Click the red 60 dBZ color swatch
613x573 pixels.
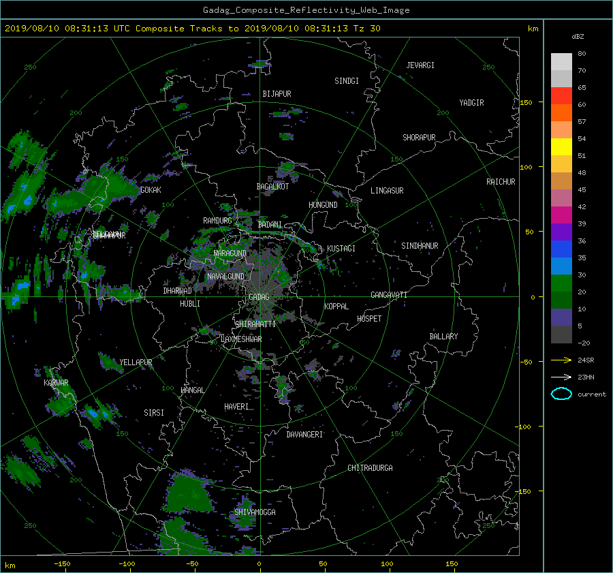click(561, 96)
